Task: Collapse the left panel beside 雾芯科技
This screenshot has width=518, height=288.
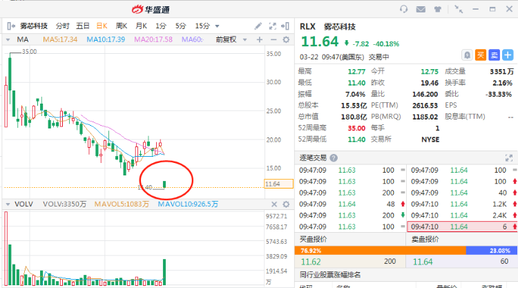Action: (x=11, y=26)
